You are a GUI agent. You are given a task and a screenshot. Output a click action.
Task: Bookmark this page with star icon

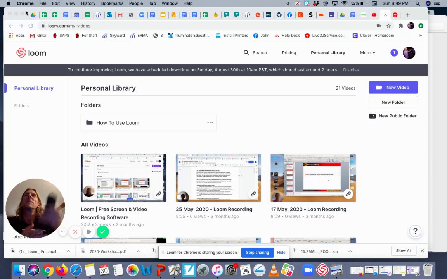point(388,26)
